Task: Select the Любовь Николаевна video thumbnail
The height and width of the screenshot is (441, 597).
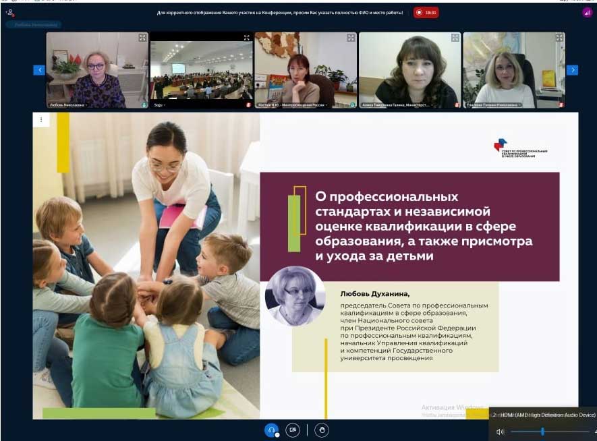Action: pos(96,70)
